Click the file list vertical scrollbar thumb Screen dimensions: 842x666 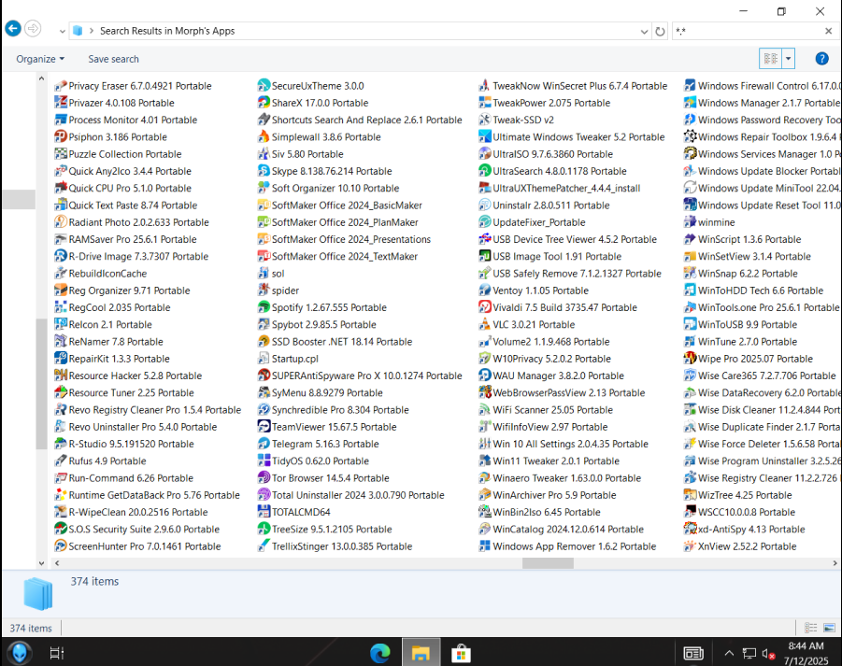coord(41,384)
